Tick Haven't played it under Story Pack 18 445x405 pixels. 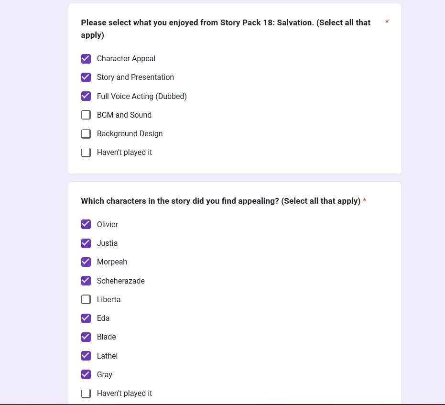(86, 153)
